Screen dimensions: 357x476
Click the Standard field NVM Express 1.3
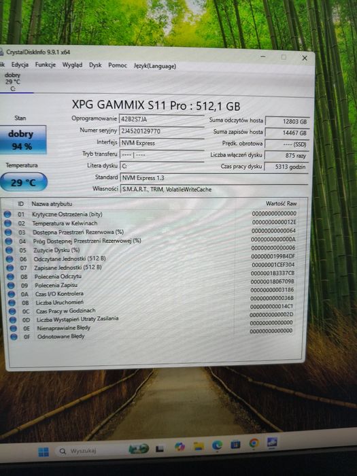pyautogui.click(x=214, y=178)
